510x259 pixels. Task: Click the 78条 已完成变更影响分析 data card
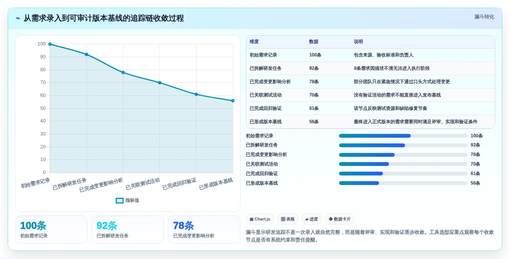point(204,230)
